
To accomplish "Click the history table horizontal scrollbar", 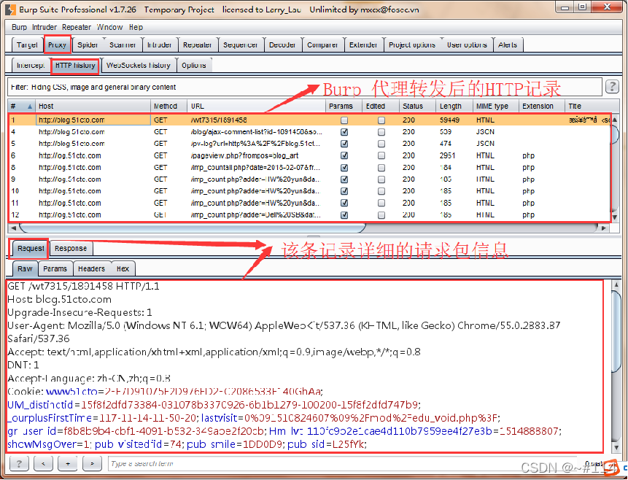I will pos(193,228).
